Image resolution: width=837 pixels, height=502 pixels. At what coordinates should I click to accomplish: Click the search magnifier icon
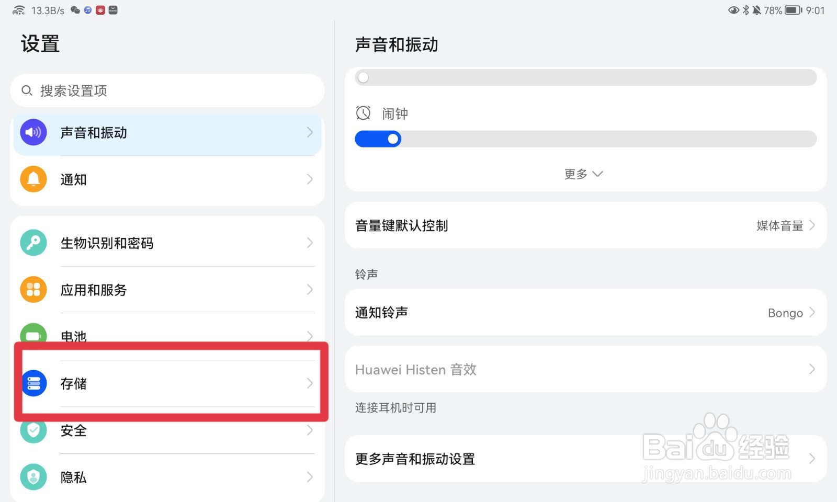pos(27,90)
